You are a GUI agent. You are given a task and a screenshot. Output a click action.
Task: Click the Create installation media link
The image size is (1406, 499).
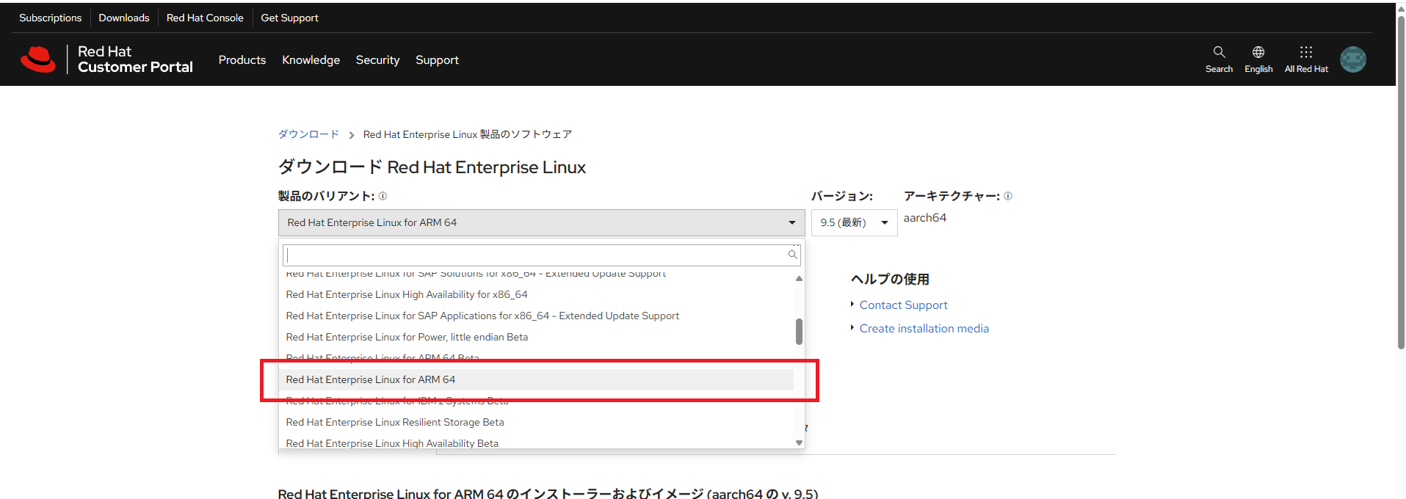(924, 329)
